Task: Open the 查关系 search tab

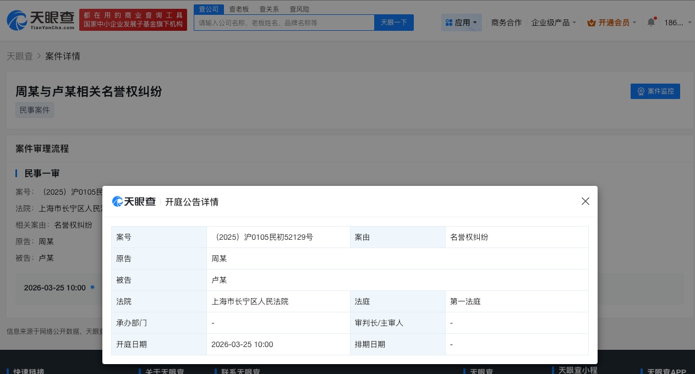Action: (269, 9)
